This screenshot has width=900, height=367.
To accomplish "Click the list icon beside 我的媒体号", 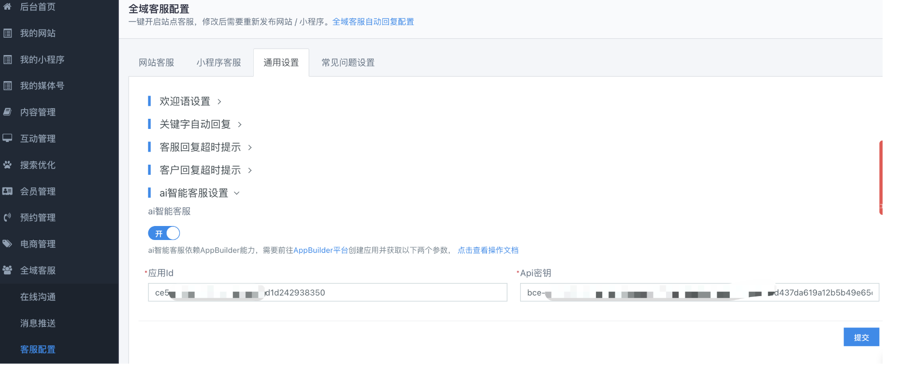I will (7, 86).
